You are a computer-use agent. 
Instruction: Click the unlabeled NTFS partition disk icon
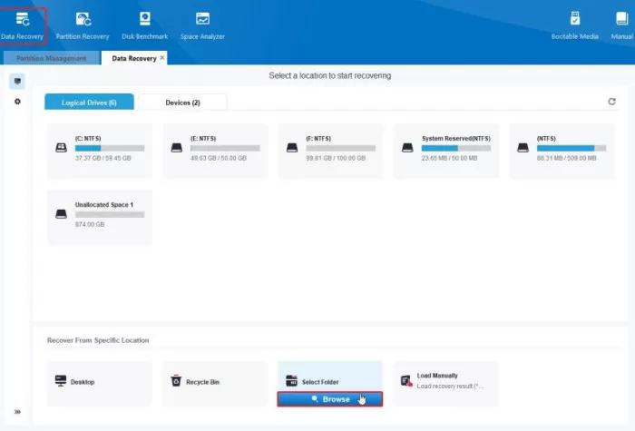click(x=523, y=147)
